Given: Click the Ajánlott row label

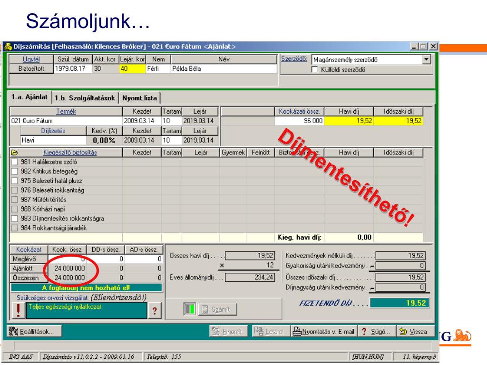Looking at the screenshot, I should point(29,268).
